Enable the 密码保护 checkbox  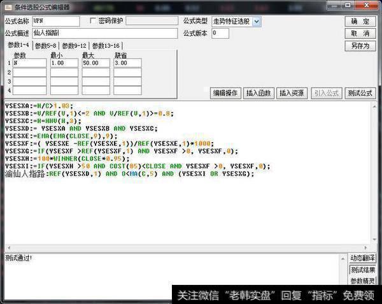pos(92,21)
